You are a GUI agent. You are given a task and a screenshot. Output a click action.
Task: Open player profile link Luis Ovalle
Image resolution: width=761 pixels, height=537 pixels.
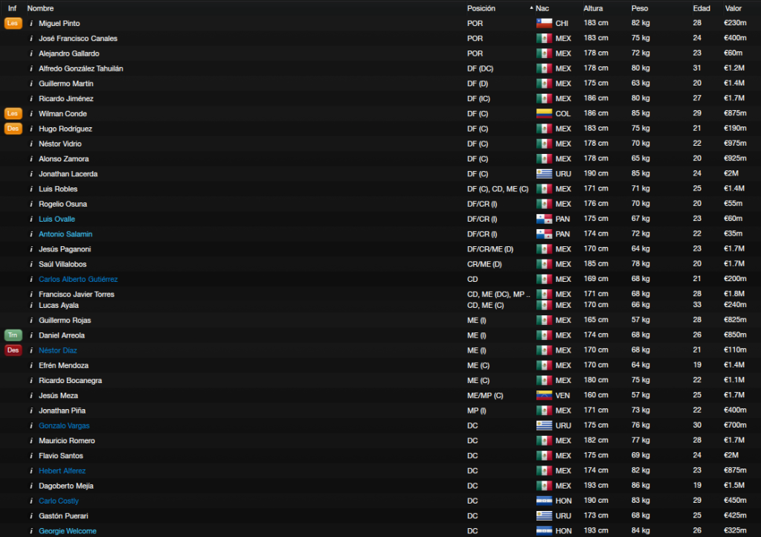[57, 219]
